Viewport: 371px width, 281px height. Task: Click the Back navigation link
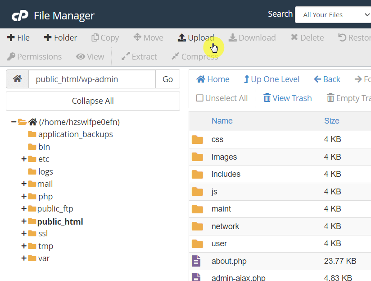pos(327,79)
